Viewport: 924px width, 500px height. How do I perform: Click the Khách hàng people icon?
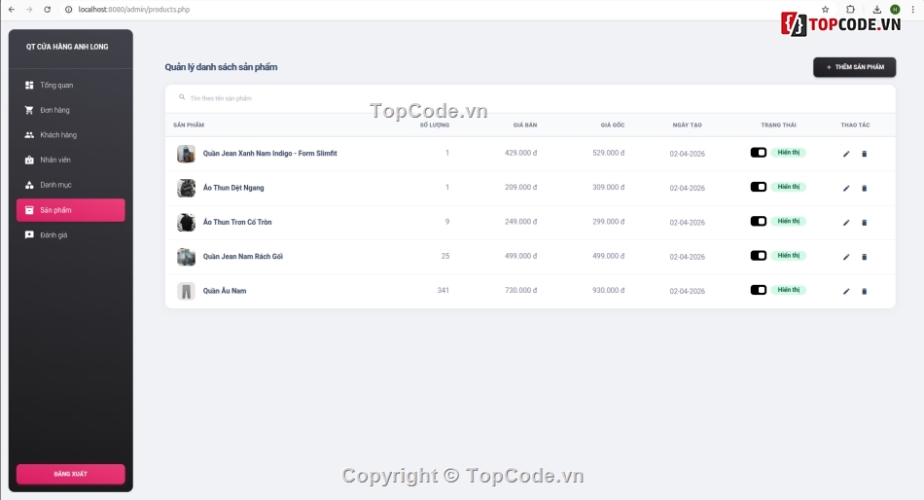[x=29, y=135]
